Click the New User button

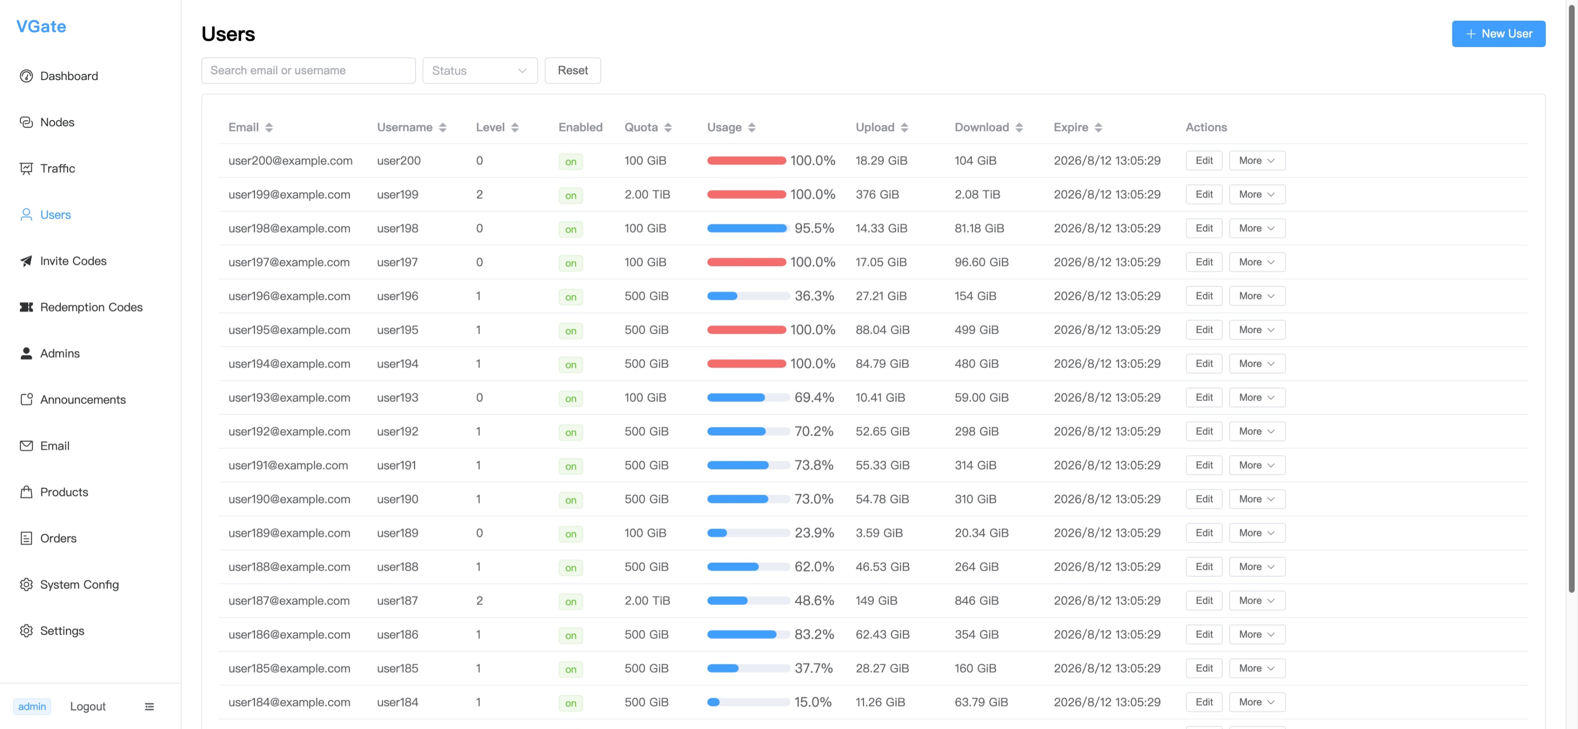1498,34
